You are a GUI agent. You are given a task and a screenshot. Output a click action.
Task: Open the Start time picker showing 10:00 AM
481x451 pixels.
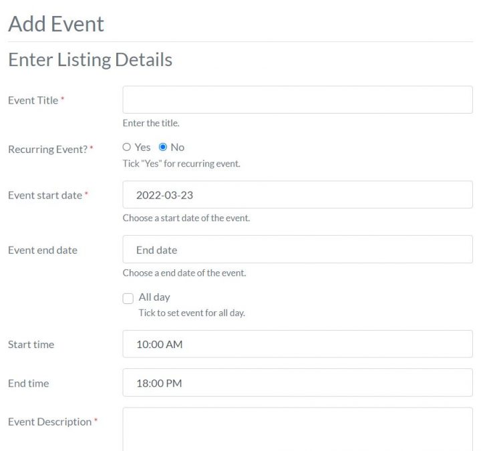[297, 345]
